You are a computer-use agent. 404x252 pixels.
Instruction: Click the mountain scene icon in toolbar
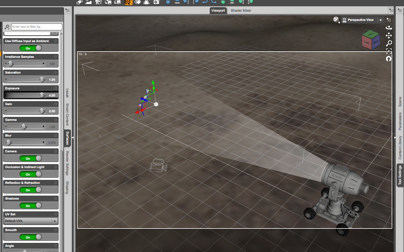(x=89, y=2)
